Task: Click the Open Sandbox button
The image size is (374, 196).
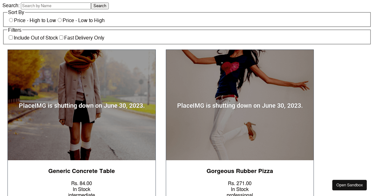Action: 349,185
